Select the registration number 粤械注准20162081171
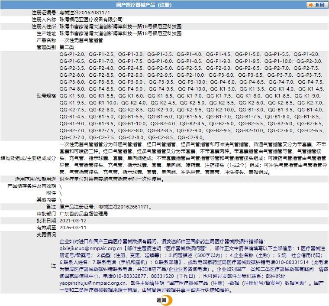Image resolution: width=329 pixels, height=306 pixels. point(84,13)
